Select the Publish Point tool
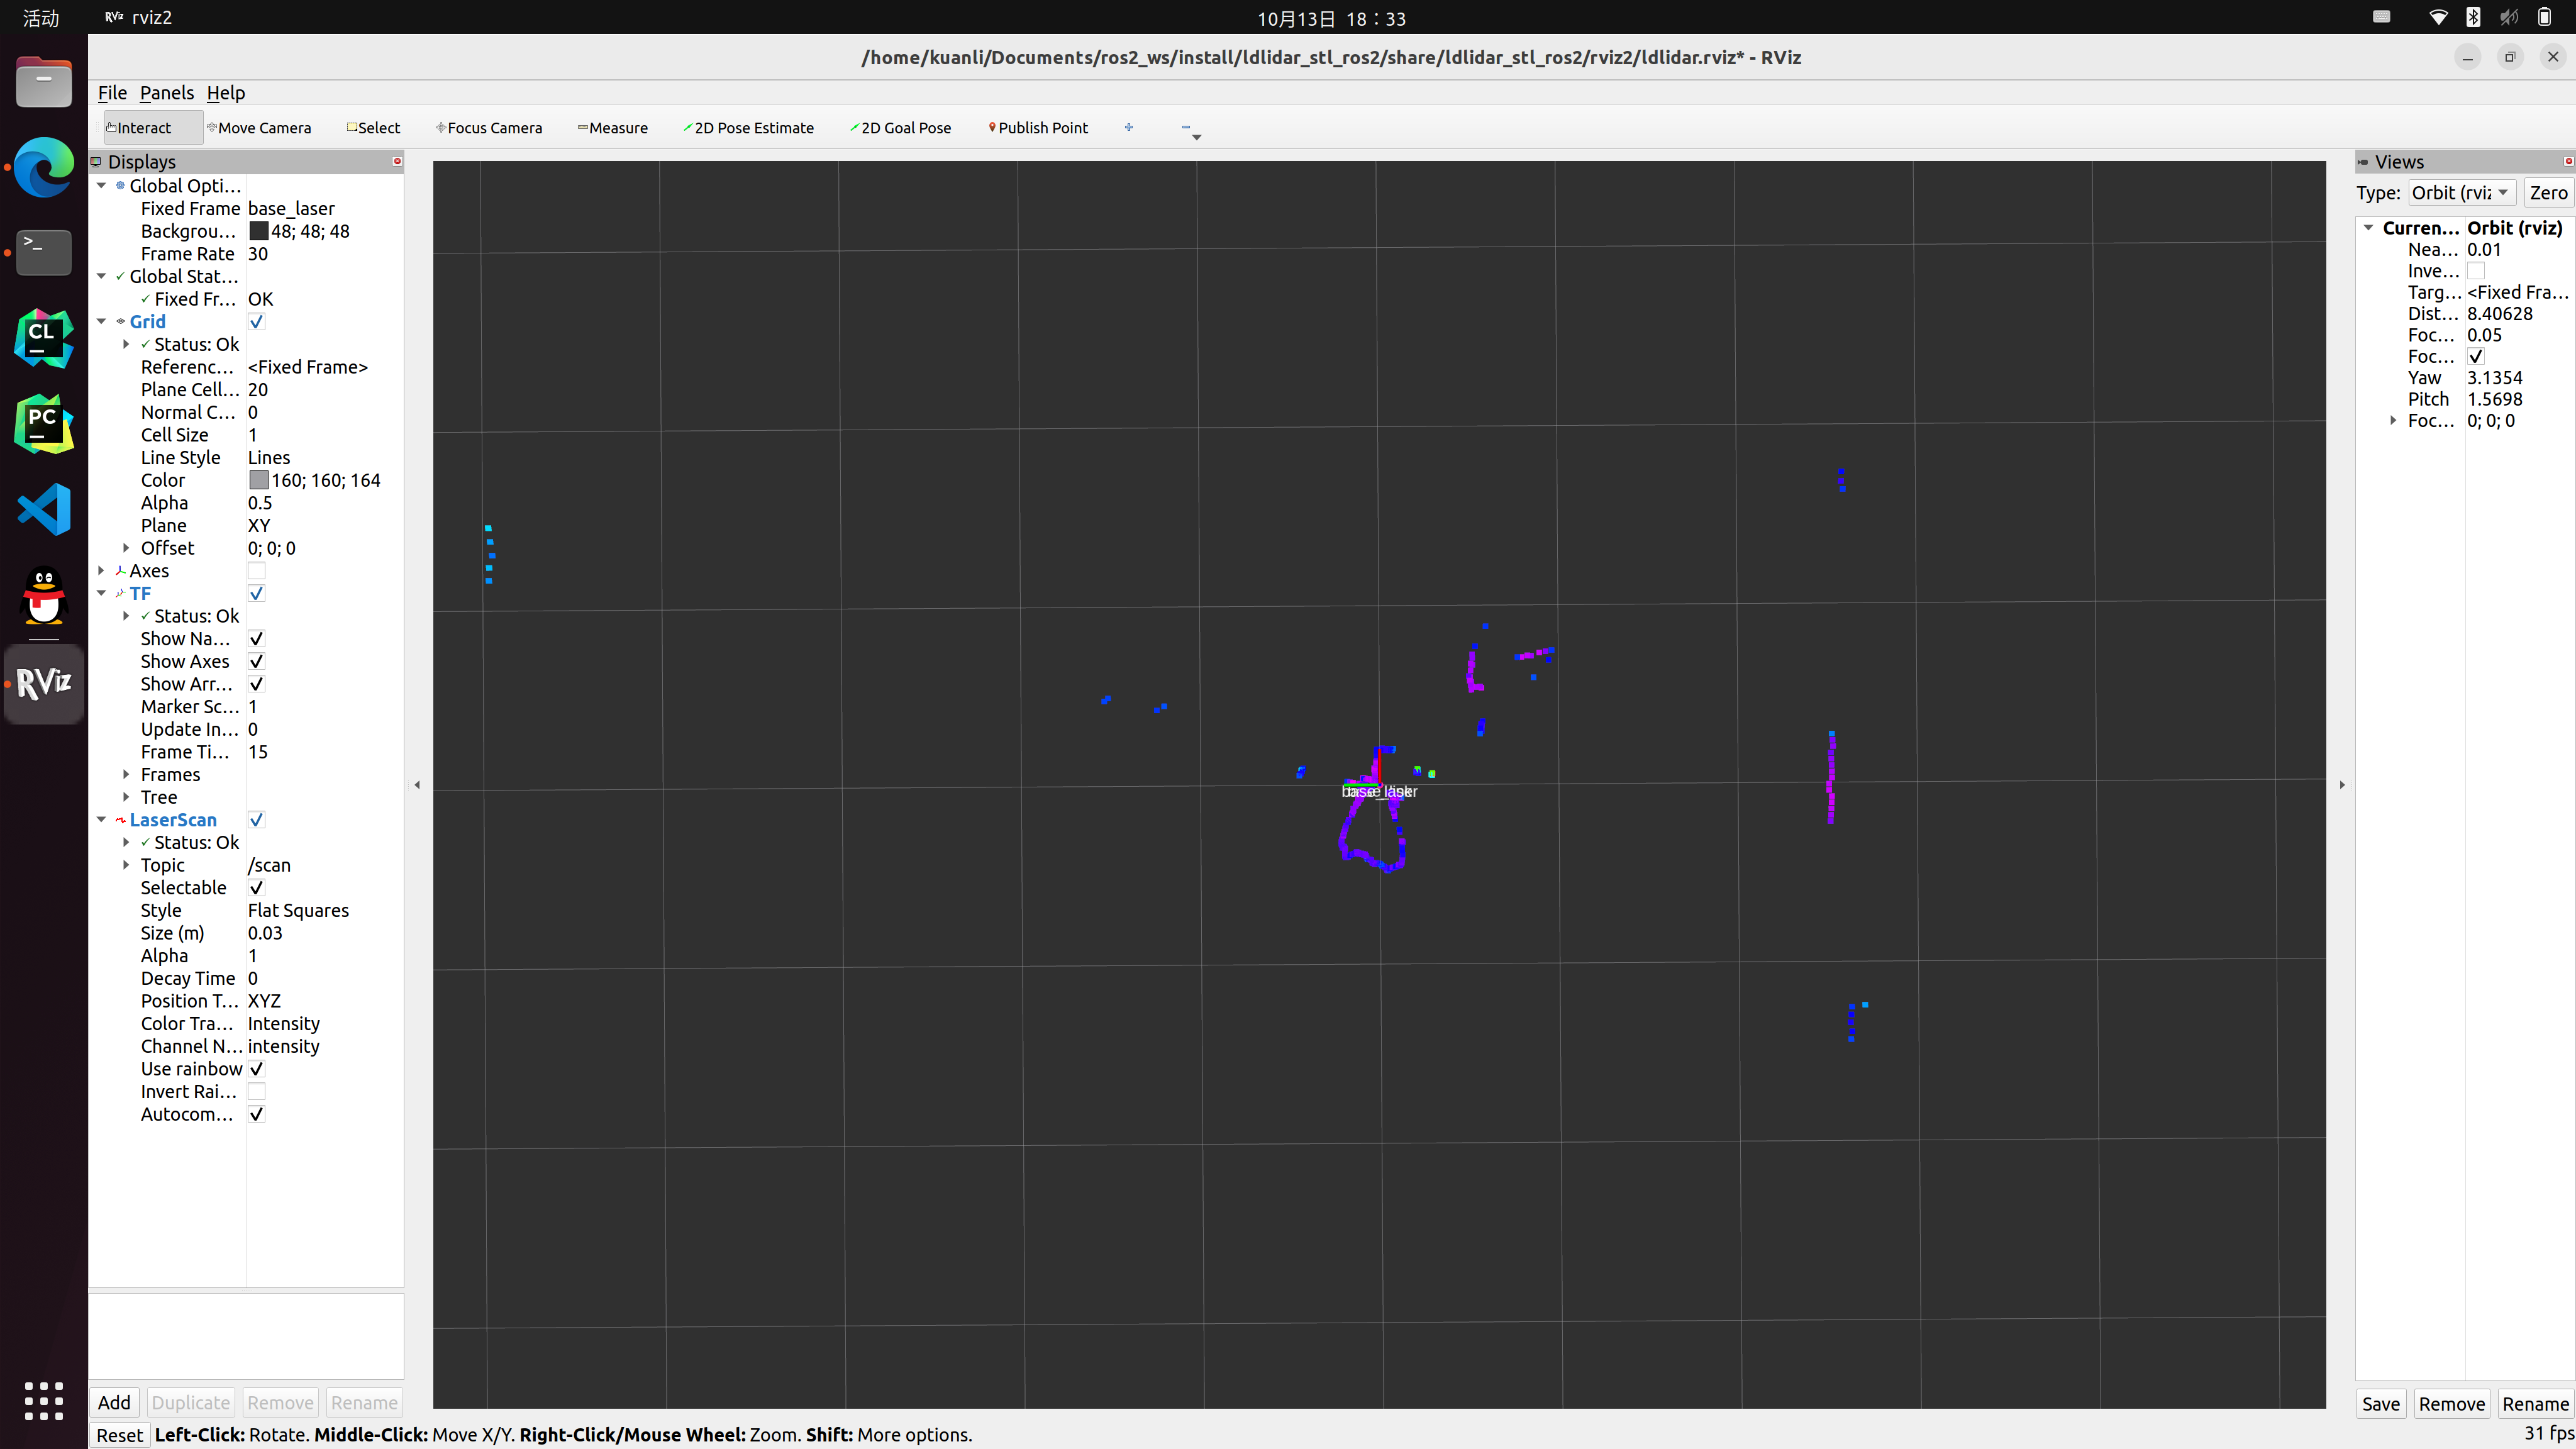Image resolution: width=2576 pixels, height=1449 pixels. pos(1038,128)
